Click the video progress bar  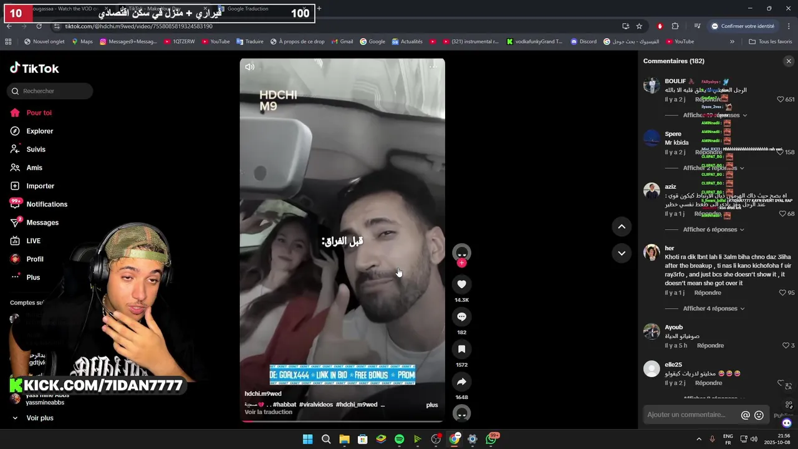(x=342, y=421)
